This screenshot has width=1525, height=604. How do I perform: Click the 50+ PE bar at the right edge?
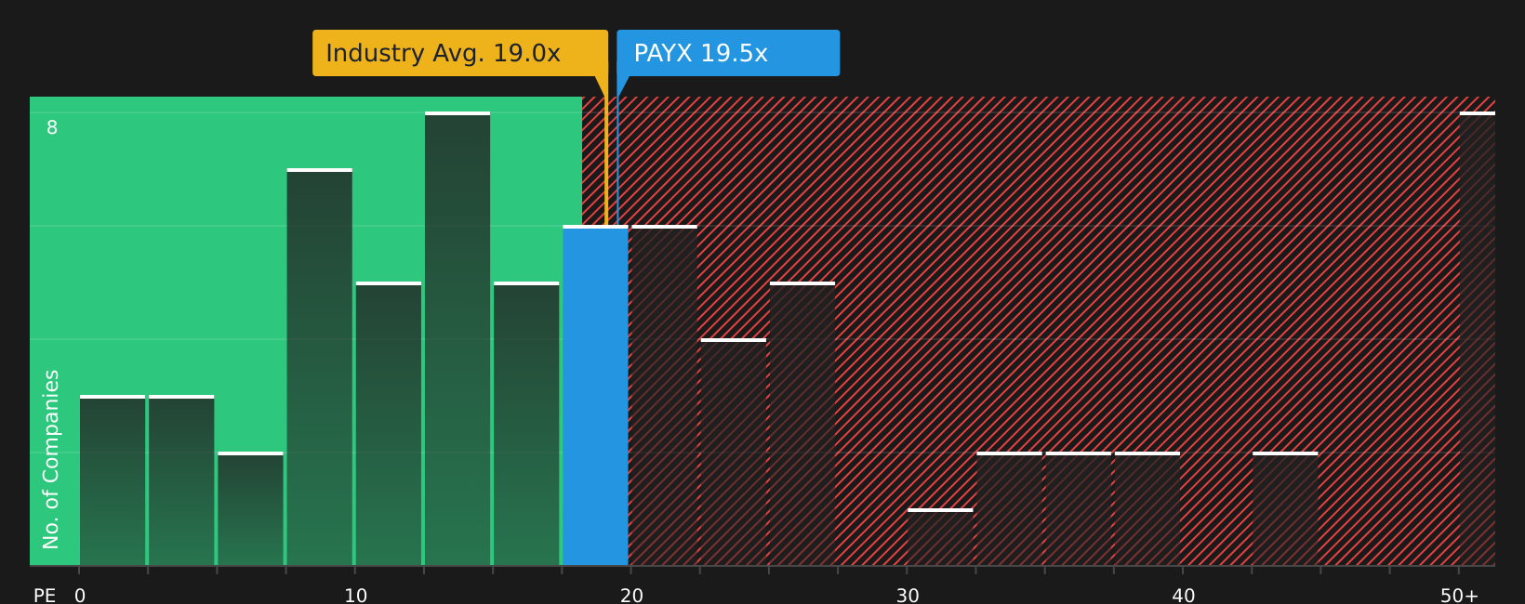point(1478,339)
